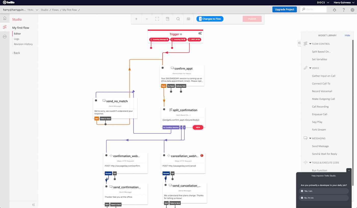Viewport: 357px width, 208px height.
Task: Open the search magnifier in canvas toolbar
Action: [178, 19]
